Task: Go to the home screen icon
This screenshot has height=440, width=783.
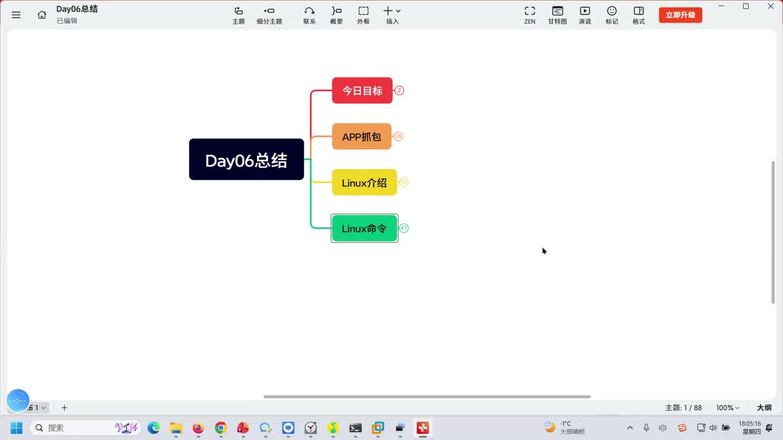Action: pyautogui.click(x=42, y=15)
